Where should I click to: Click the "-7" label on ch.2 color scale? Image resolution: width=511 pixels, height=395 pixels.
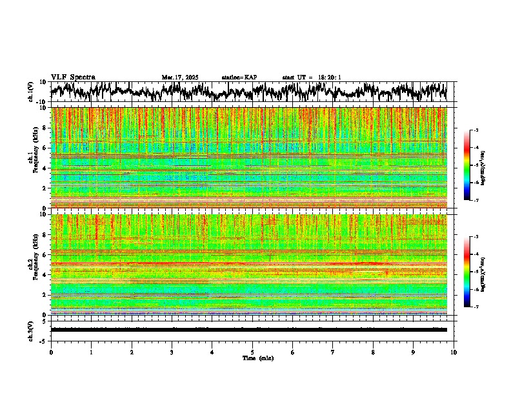click(476, 307)
